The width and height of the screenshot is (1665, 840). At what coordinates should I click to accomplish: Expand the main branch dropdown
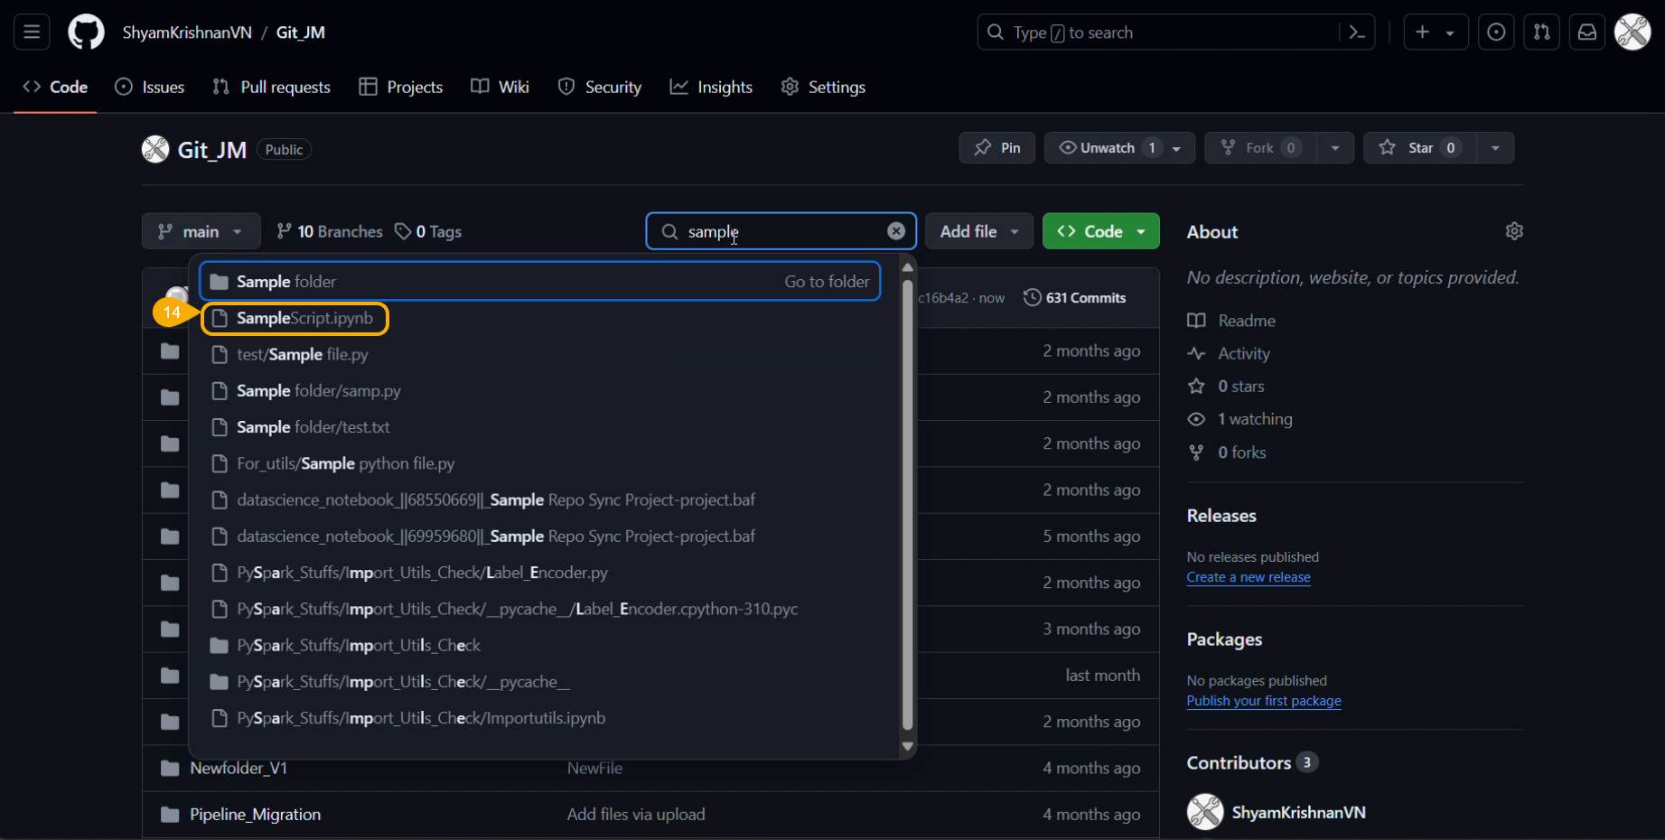201,231
